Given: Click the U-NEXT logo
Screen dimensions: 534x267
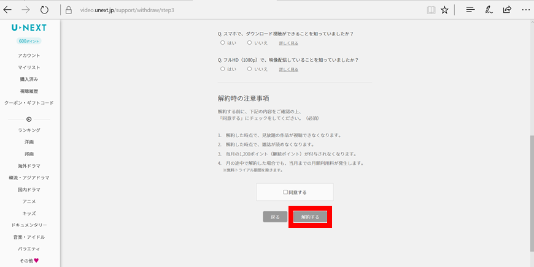Looking at the screenshot, I should click(x=29, y=28).
